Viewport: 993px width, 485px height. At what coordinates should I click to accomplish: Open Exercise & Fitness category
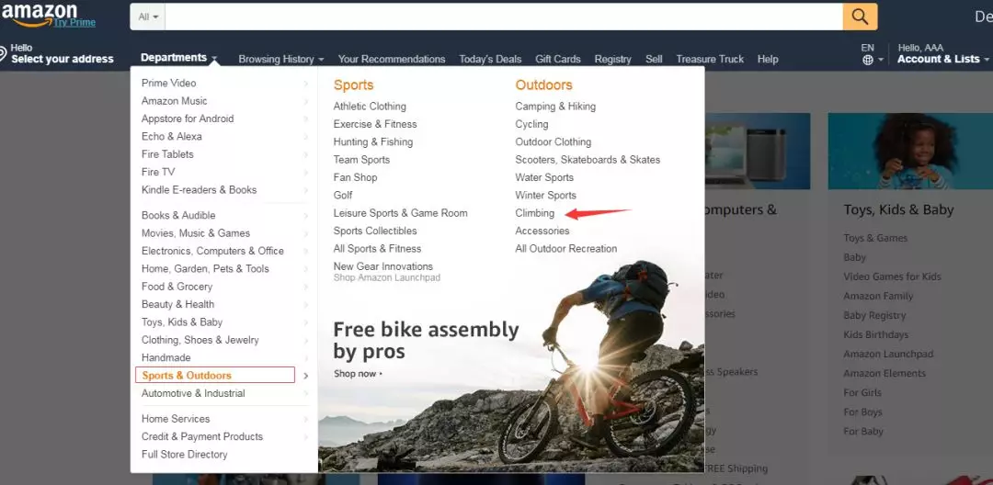click(x=375, y=124)
